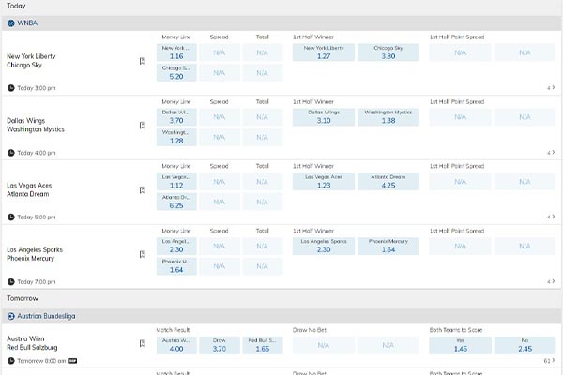Bet Washington Mystics money line at 1.28
Image resolution: width=563 pixels, height=375 pixels.
(176, 137)
